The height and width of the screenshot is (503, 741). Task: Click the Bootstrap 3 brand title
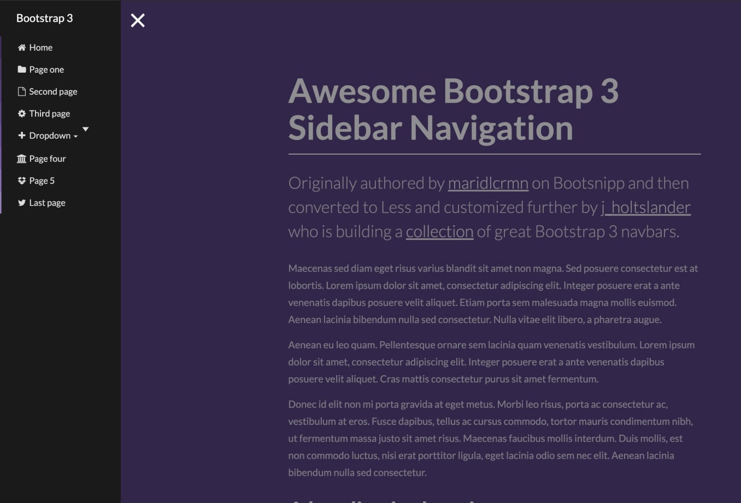44,17
